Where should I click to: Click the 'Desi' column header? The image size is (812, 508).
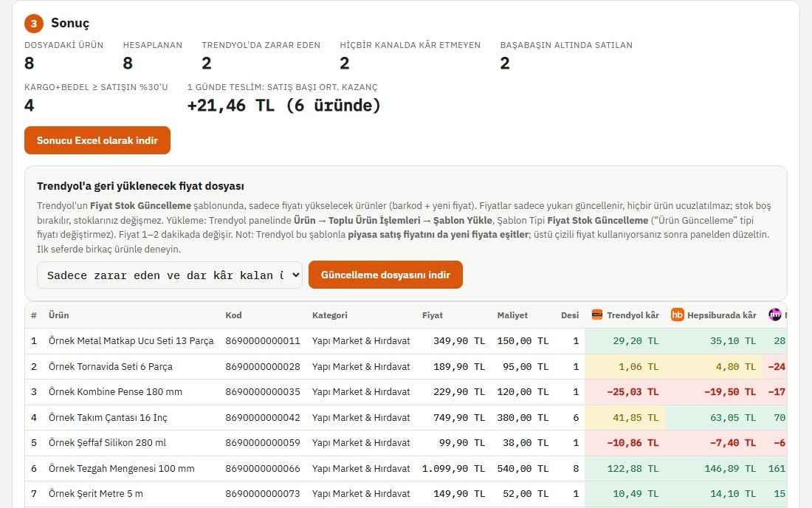pyautogui.click(x=570, y=315)
